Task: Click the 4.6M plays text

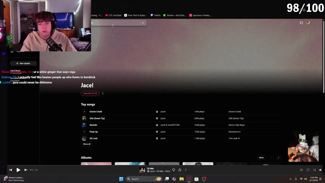Action: click(199, 125)
